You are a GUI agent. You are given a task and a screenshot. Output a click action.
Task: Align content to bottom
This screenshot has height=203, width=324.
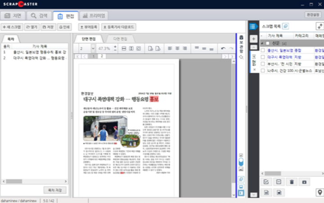pyautogui.click(x=211, y=48)
